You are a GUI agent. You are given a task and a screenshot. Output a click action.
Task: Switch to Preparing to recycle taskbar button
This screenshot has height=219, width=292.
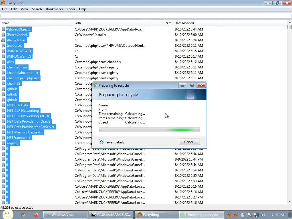click(x=202, y=215)
